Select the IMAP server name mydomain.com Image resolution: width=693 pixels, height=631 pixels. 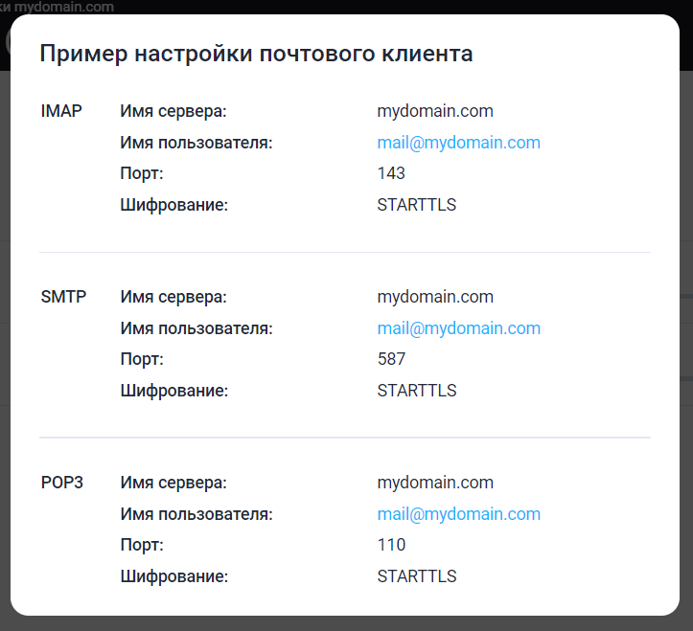[435, 111]
